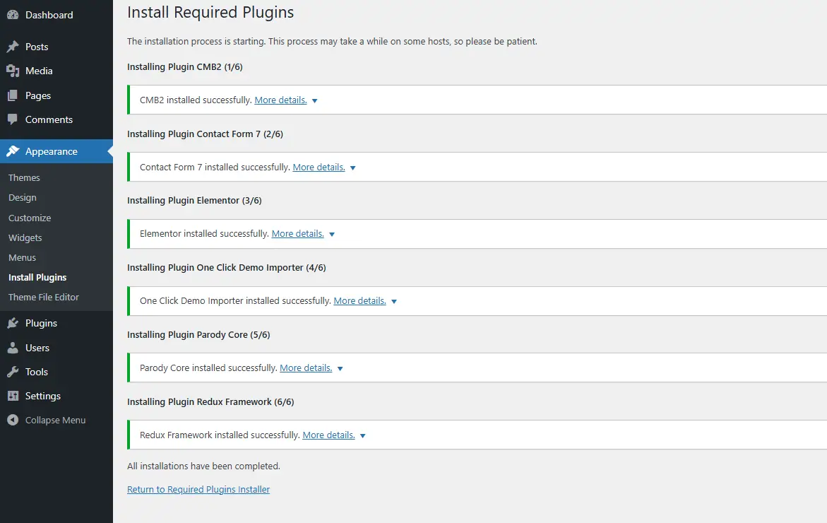Open the Tools menu label
Viewport: 827px width, 523px height.
point(37,372)
